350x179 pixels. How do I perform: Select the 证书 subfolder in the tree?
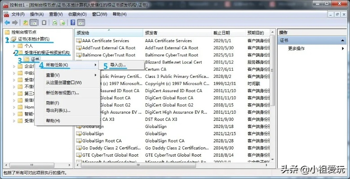pos(35,60)
